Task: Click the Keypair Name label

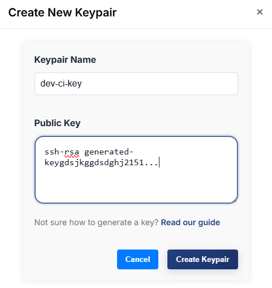Action: point(65,60)
